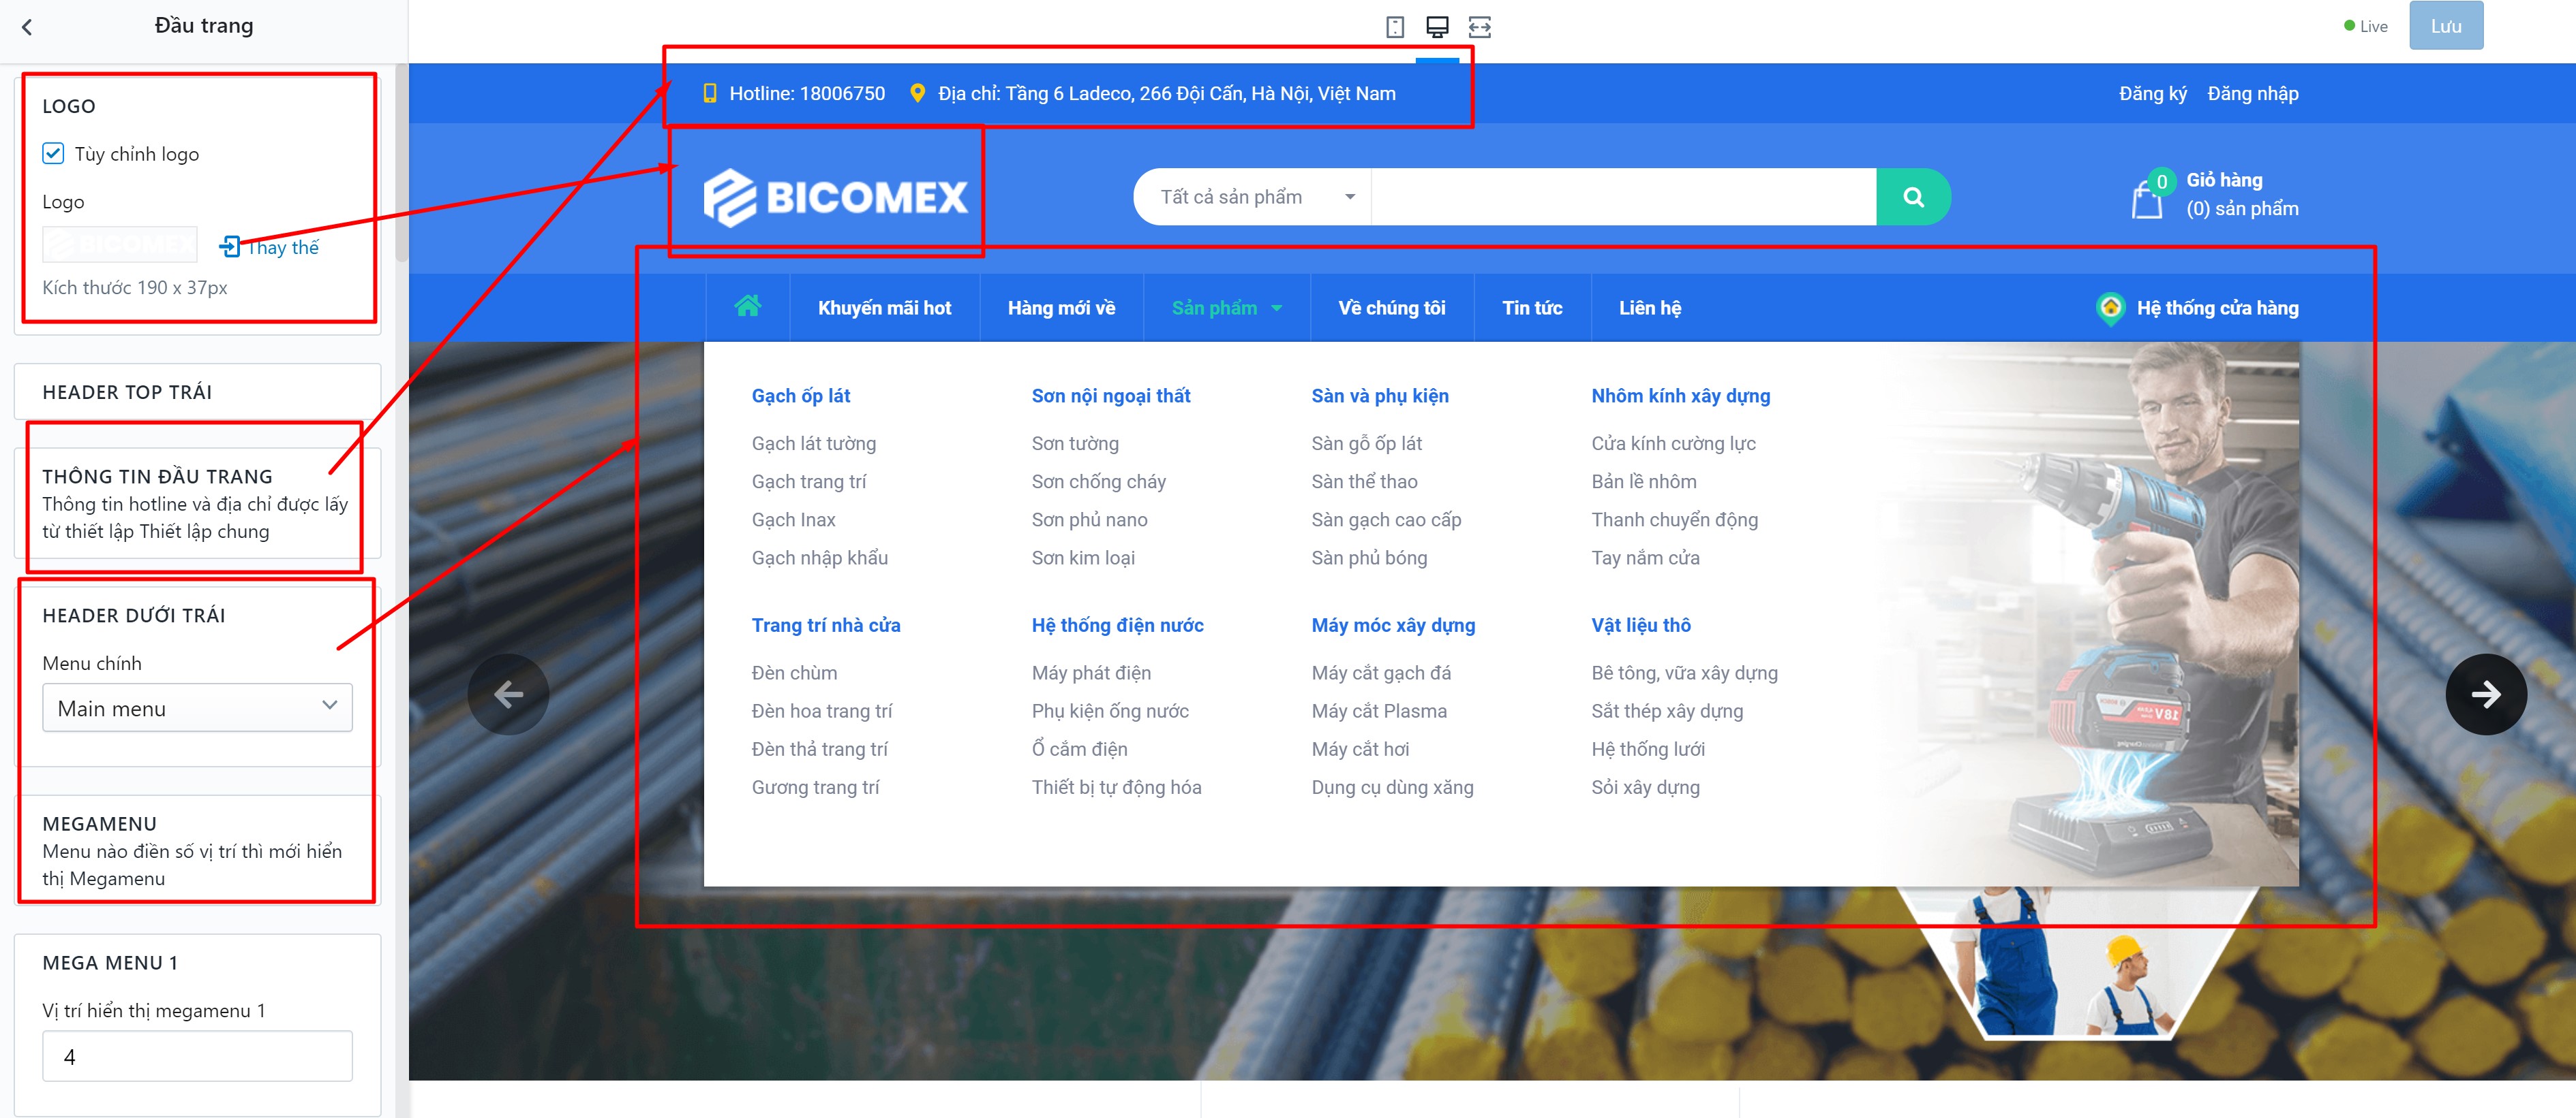Go to the home icon in navigation

(747, 306)
